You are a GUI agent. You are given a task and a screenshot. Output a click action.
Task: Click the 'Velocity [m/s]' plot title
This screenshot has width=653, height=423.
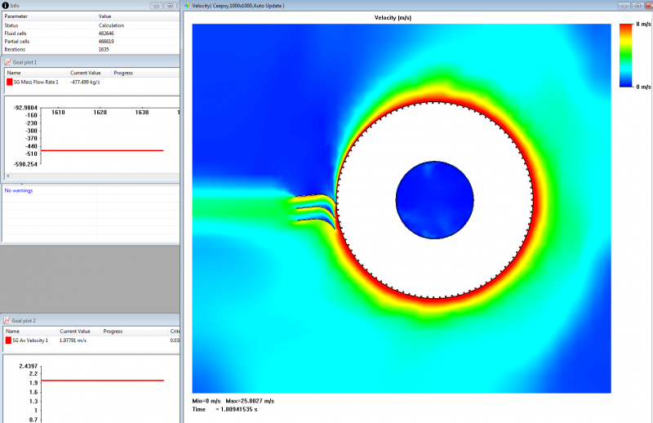pyautogui.click(x=393, y=17)
